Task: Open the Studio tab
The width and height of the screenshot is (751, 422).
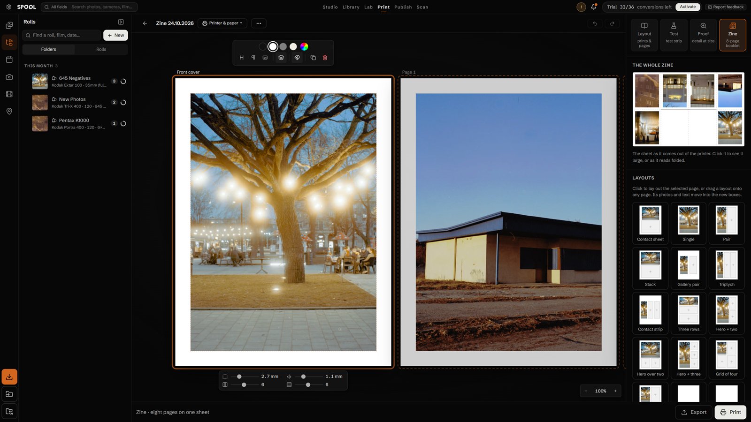Action: click(330, 7)
